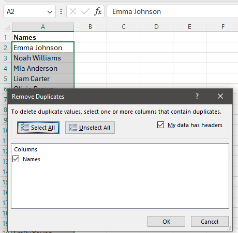
Task: Select column B header
Action: tap(91, 27)
